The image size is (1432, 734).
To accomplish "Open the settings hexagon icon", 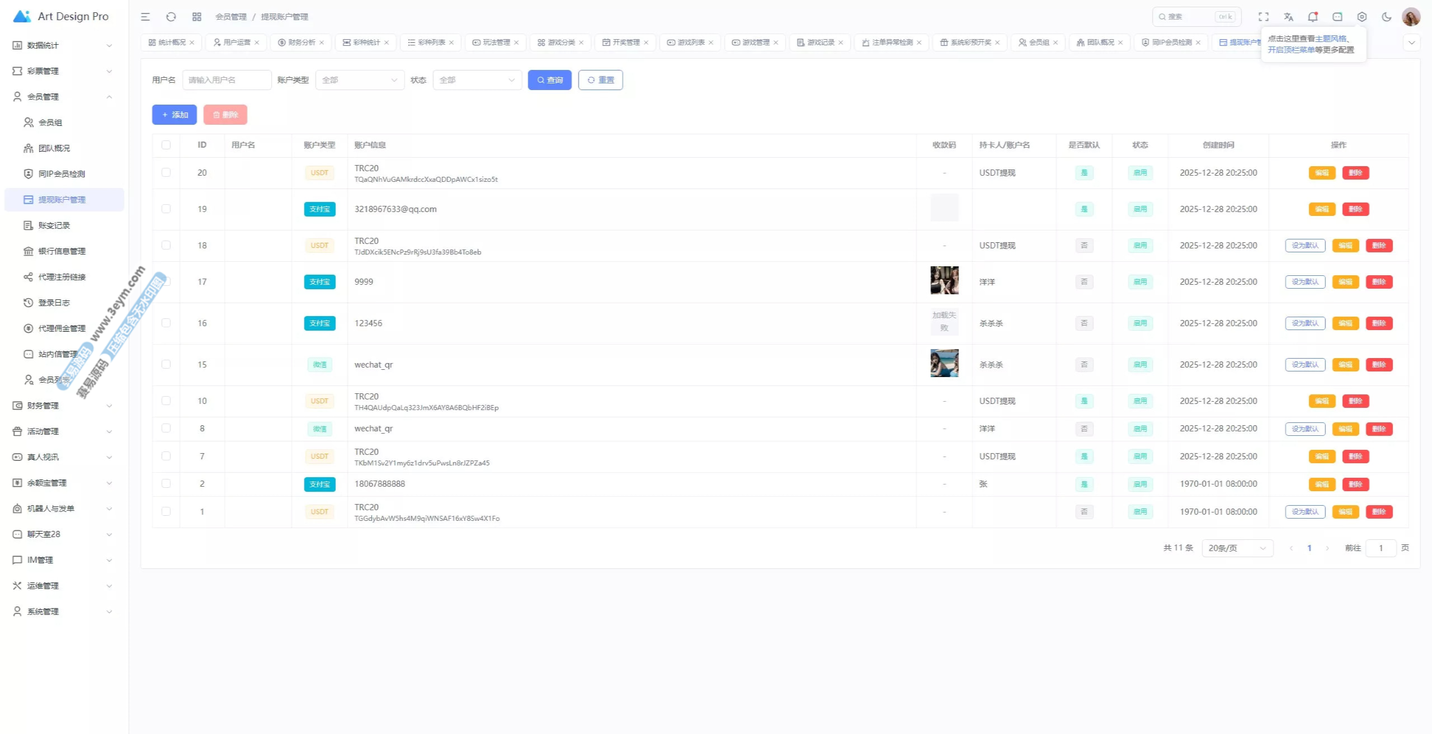I will [1362, 17].
